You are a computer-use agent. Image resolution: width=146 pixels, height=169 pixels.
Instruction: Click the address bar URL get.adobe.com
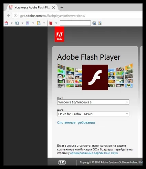point(53,16)
